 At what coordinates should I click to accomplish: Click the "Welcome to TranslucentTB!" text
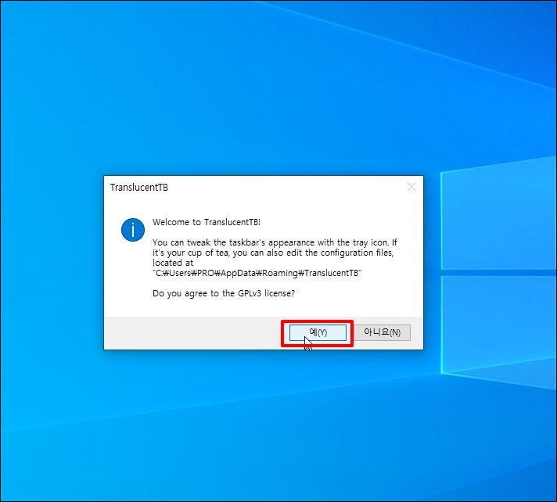tap(207, 222)
